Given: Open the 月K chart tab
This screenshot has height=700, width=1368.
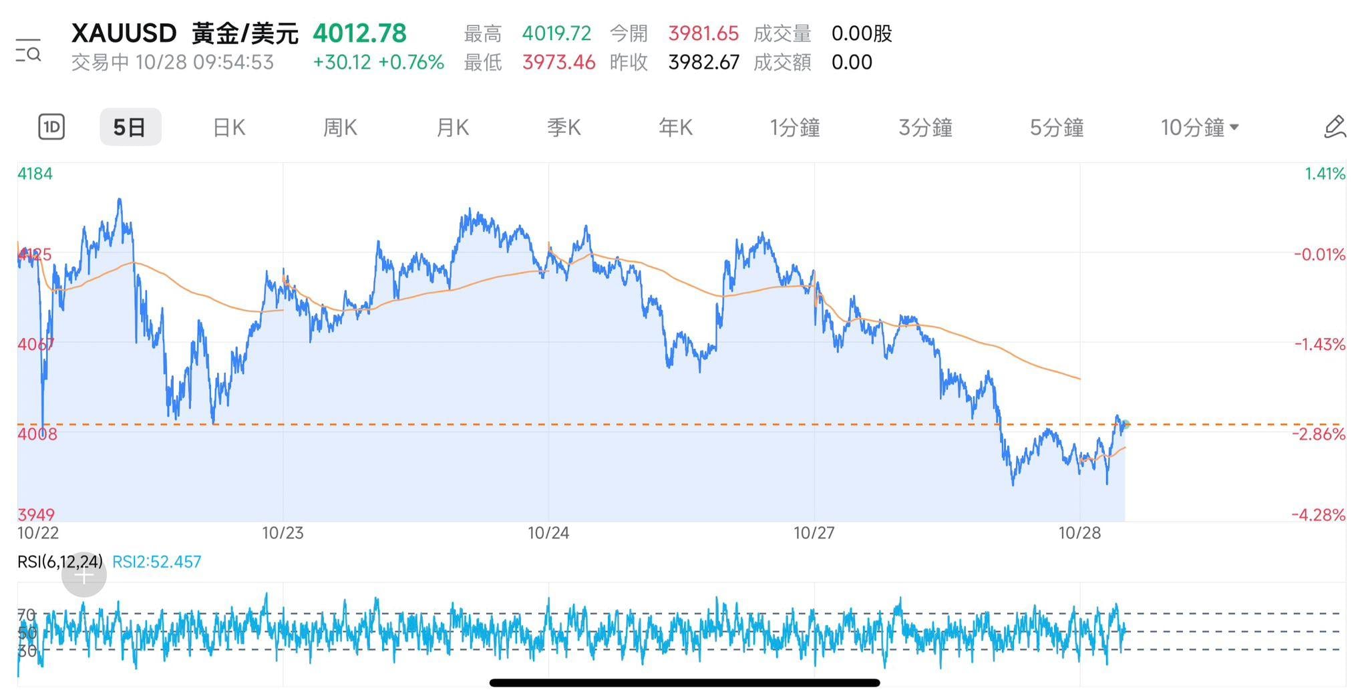Looking at the screenshot, I should click(x=452, y=127).
